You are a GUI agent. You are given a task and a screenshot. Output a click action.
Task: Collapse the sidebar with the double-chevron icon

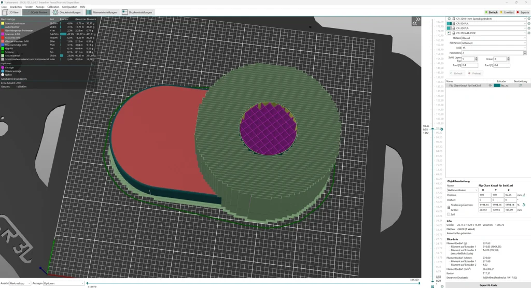pyautogui.click(x=416, y=21)
